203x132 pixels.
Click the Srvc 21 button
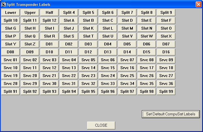click(x=49, y=76)
